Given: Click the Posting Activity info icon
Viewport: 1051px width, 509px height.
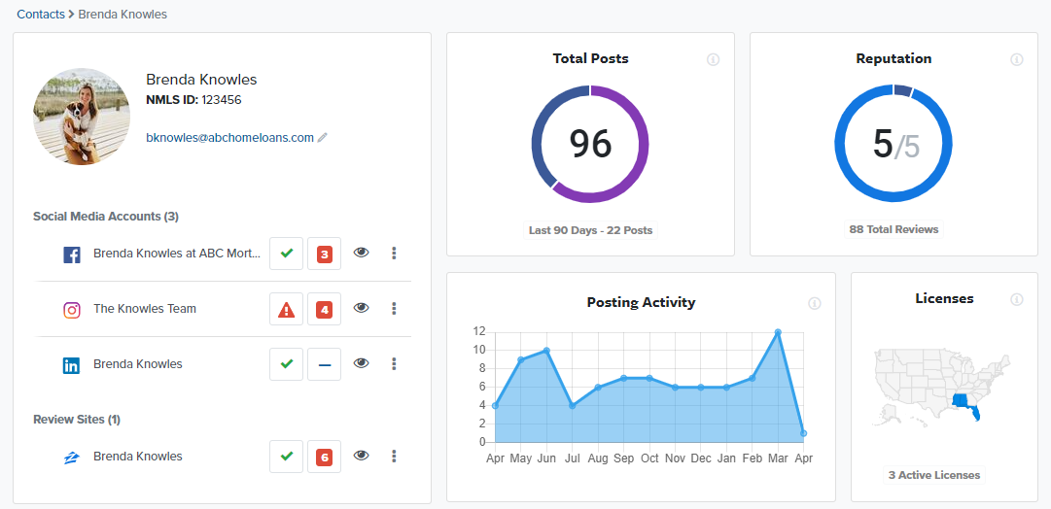Looking at the screenshot, I should (814, 303).
